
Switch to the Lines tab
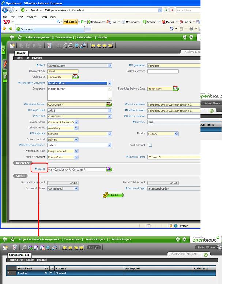tap(19, 58)
